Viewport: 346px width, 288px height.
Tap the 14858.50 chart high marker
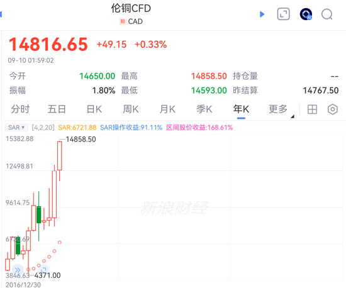(81, 140)
